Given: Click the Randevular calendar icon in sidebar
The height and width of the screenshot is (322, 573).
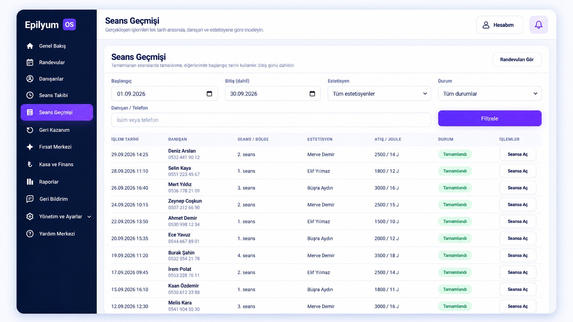Looking at the screenshot, I should click(x=30, y=62).
